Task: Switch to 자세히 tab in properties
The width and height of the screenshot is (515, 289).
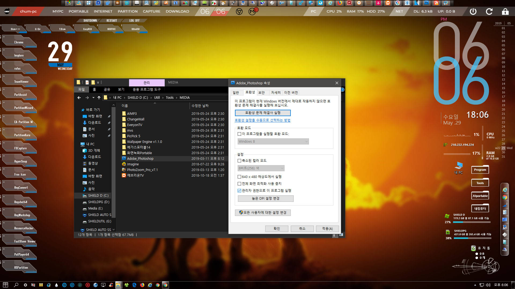Action: (x=276, y=93)
